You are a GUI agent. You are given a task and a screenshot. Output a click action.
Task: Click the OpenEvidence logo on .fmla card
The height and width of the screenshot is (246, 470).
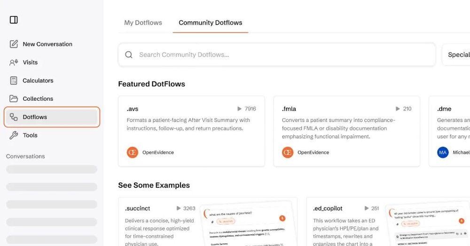pos(288,152)
